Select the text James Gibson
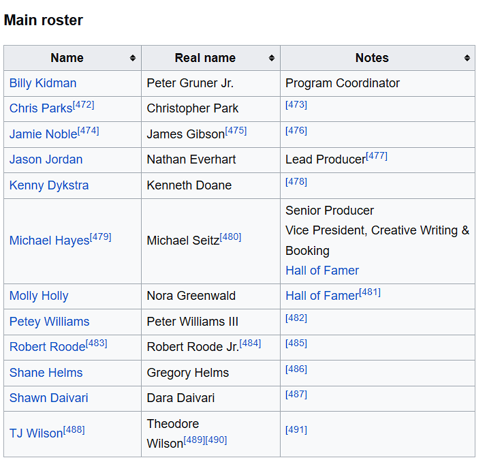Screen dimensions: 504x475 point(186,134)
